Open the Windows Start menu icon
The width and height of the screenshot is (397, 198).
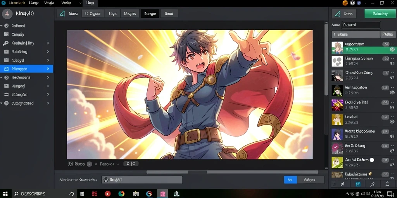5,194
